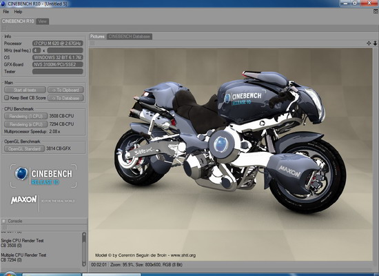The height and width of the screenshot is (276, 379).
Task: Click the To Clipboard button
Action: coord(65,90)
